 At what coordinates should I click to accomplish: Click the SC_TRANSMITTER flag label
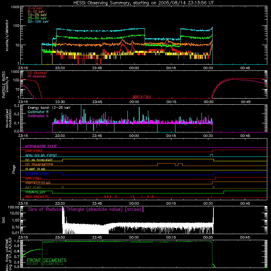pos(39,165)
